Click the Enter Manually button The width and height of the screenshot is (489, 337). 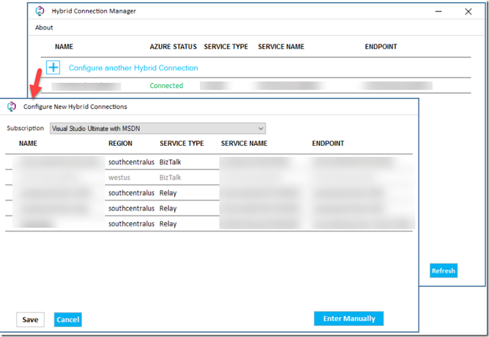click(x=348, y=318)
